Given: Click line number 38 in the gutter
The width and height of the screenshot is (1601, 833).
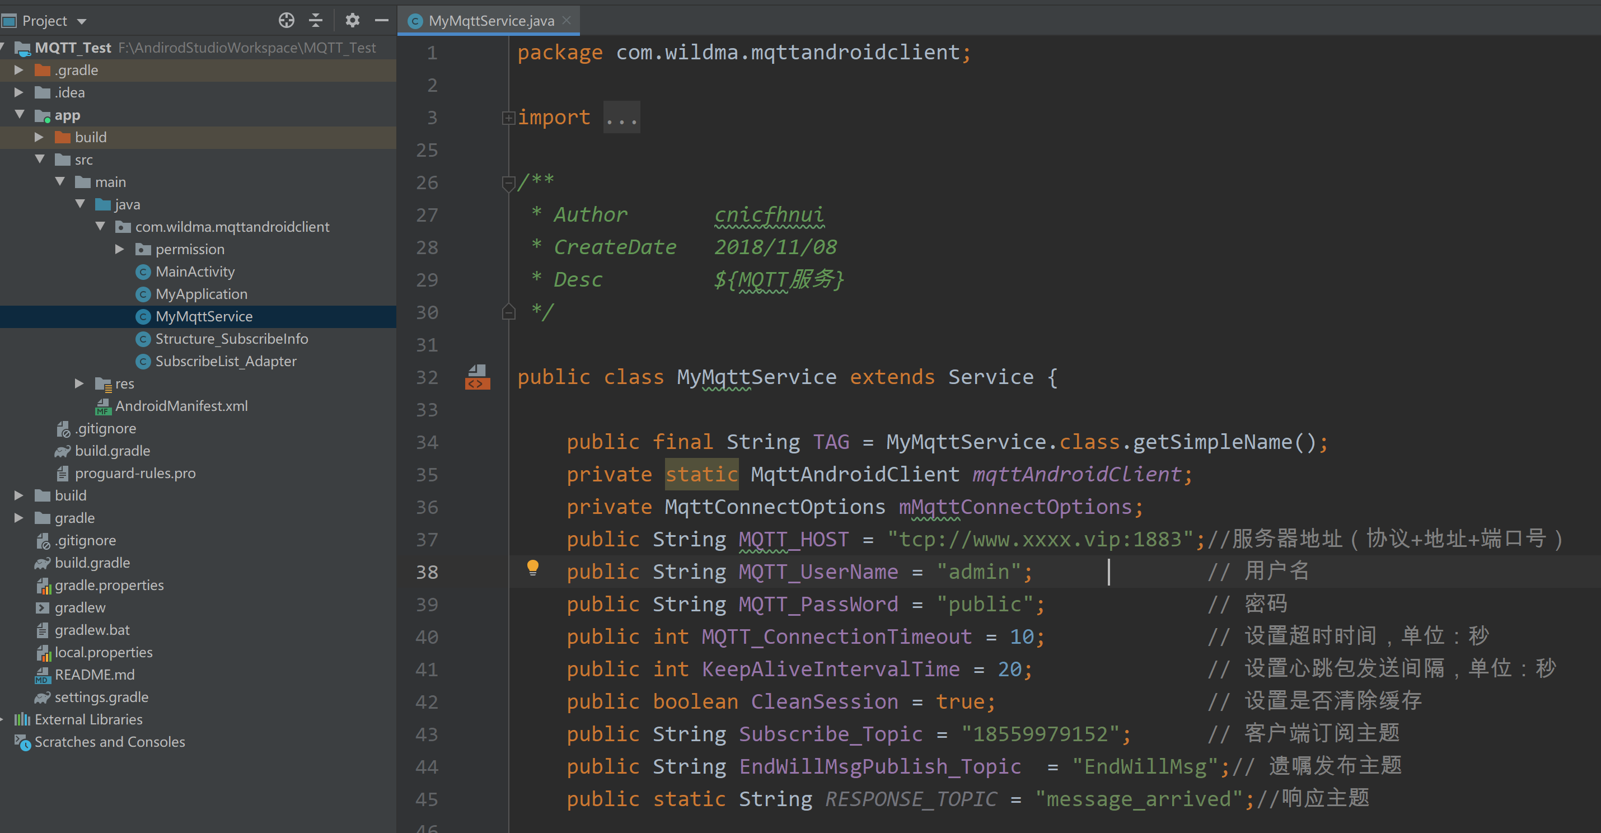Looking at the screenshot, I should coord(427,572).
